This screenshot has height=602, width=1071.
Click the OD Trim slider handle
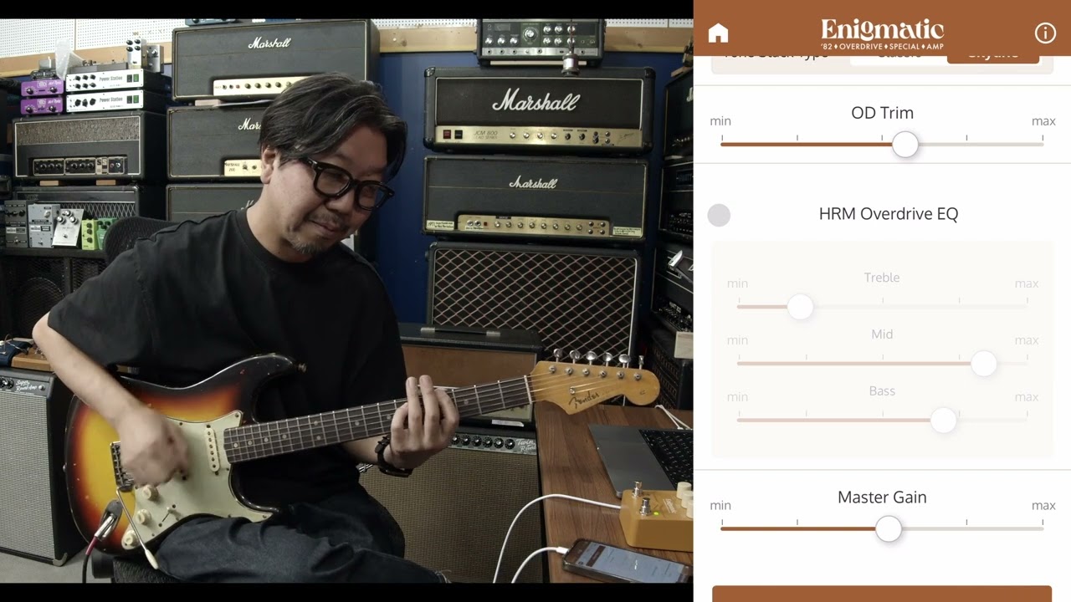[x=905, y=144]
